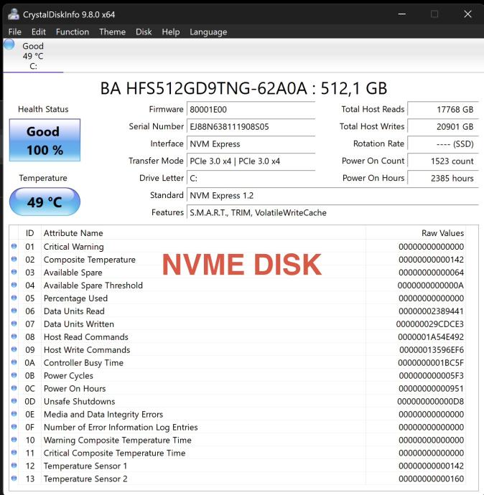Viewport: 484px width, 495px height.
Task: Click status dot for Unsafe Shutdowns row
Action: (x=14, y=401)
